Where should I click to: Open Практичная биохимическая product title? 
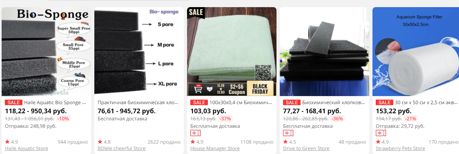[x=138, y=103]
